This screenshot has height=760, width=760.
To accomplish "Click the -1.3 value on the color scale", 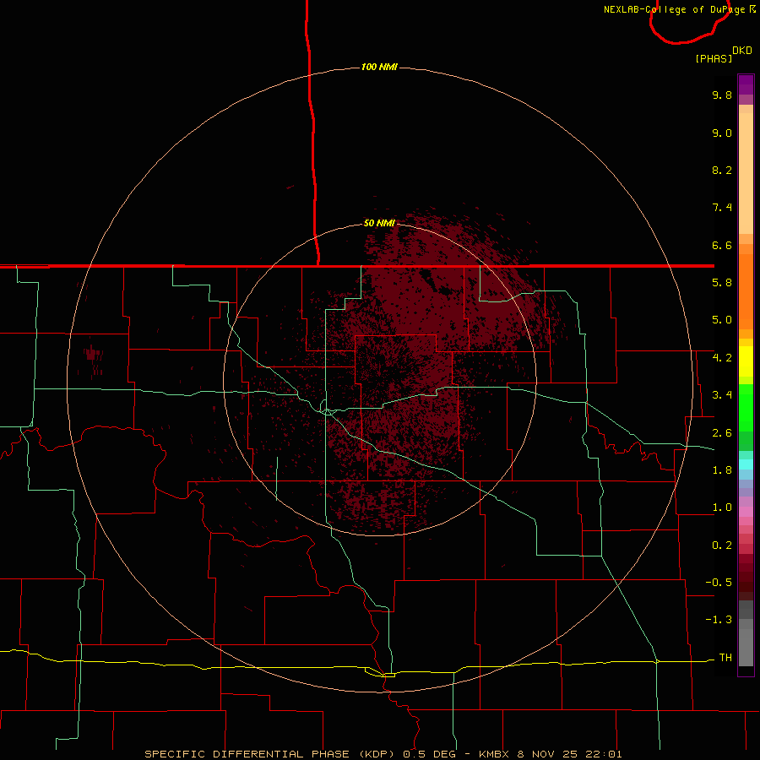I will tap(719, 620).
